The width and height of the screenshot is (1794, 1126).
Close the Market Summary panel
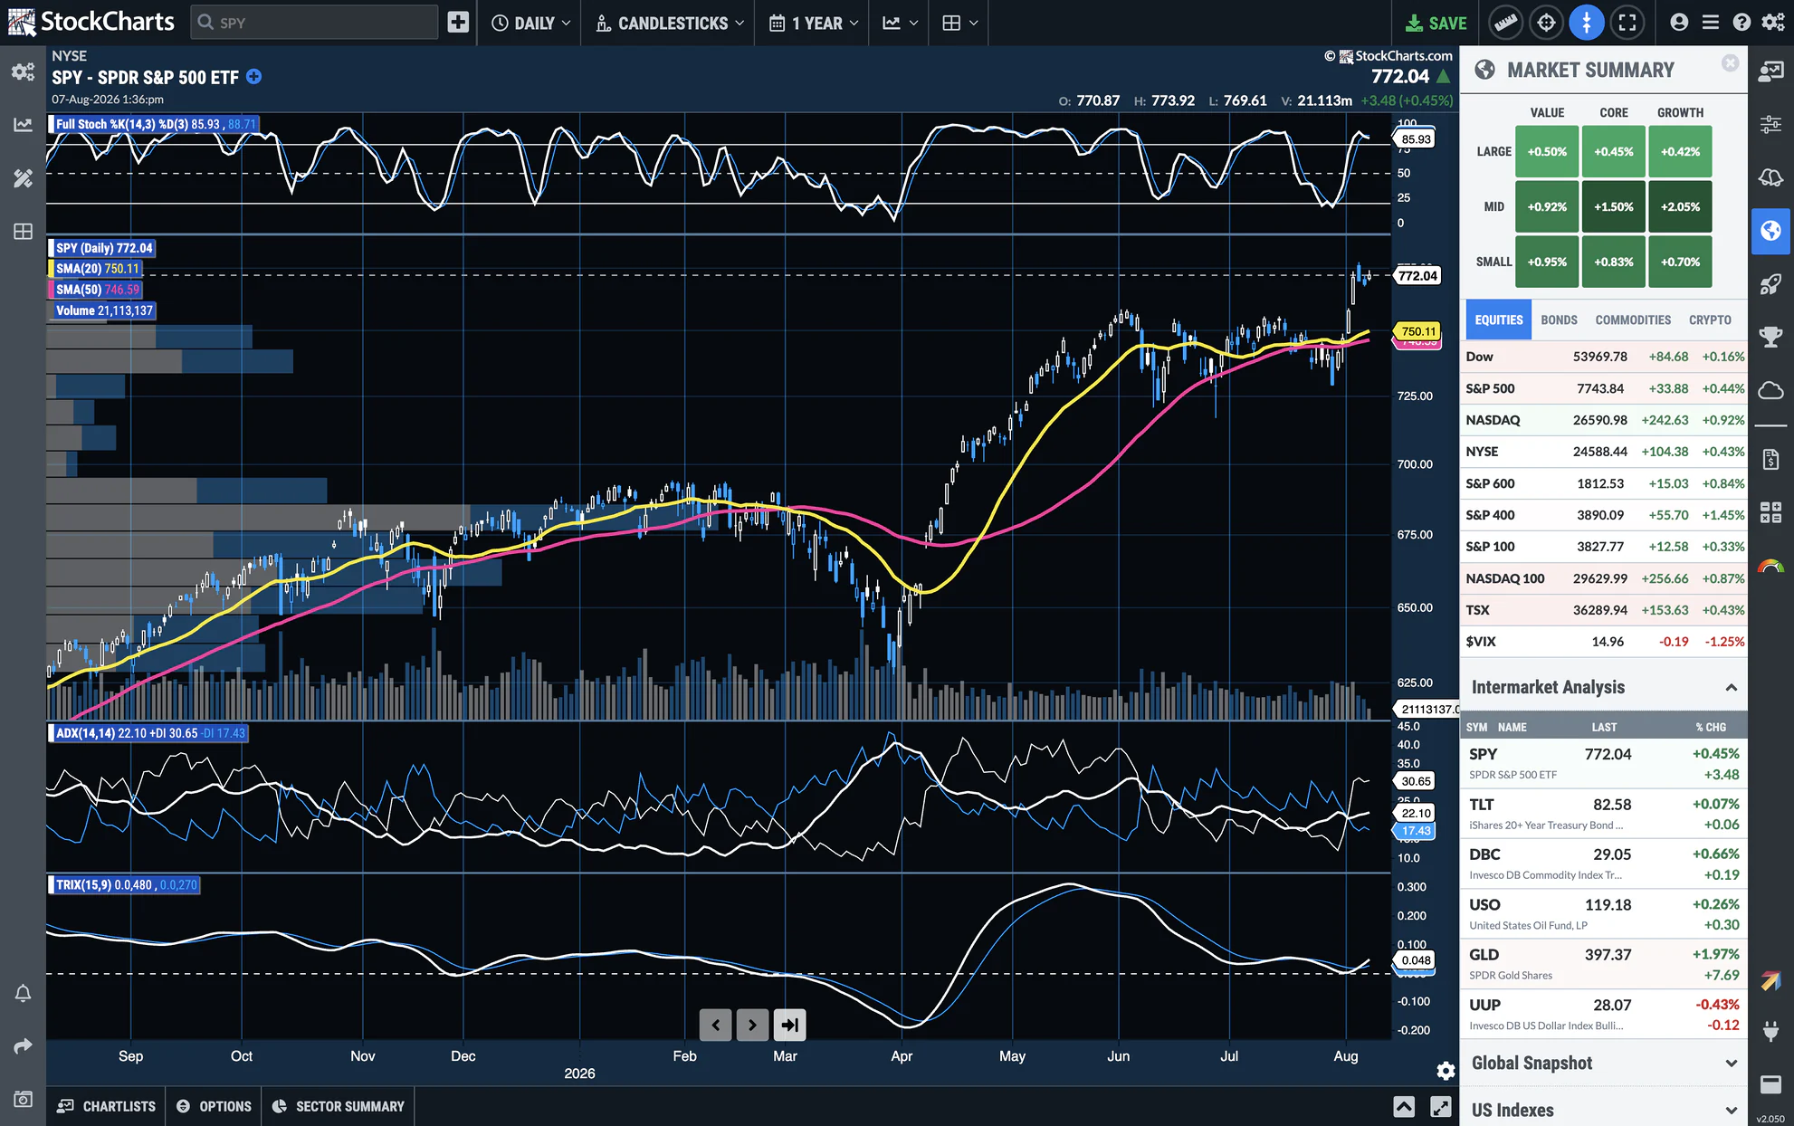tap(1730, 63)
